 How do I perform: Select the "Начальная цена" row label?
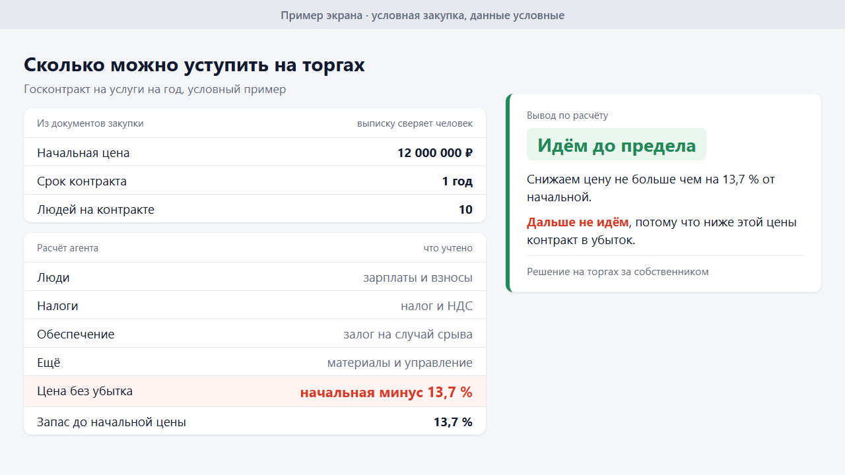coord(83,153)
